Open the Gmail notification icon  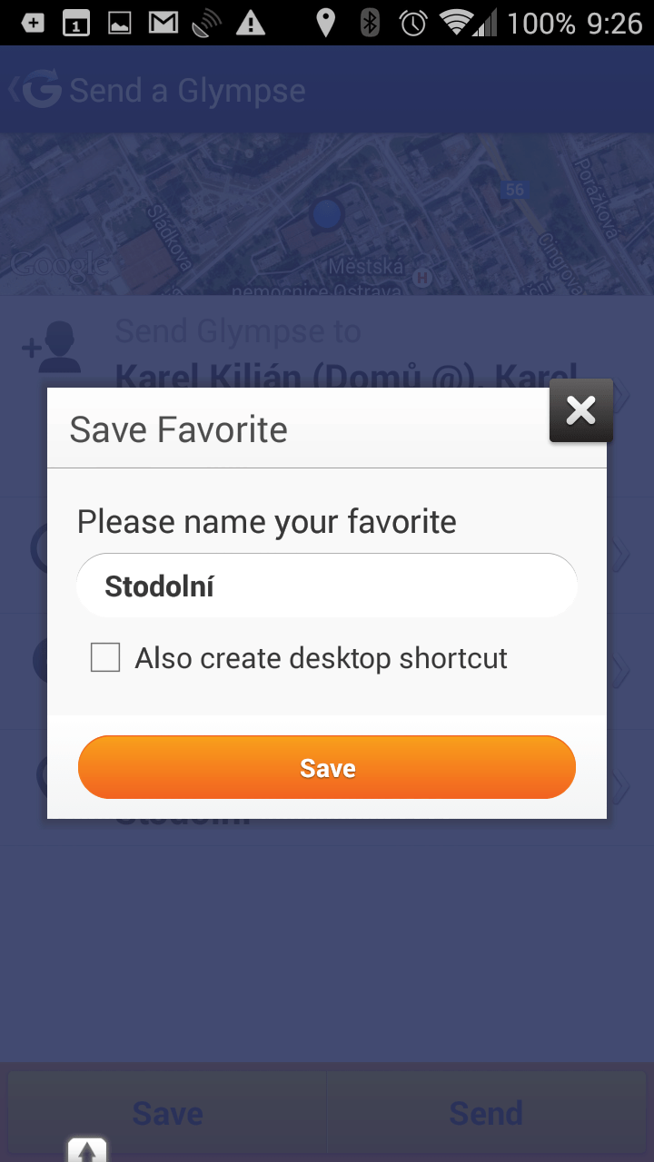coord(163,23)
